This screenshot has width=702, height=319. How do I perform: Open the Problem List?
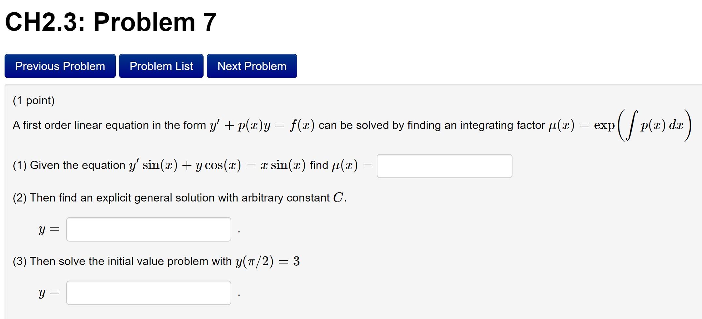tap(161, 66)
